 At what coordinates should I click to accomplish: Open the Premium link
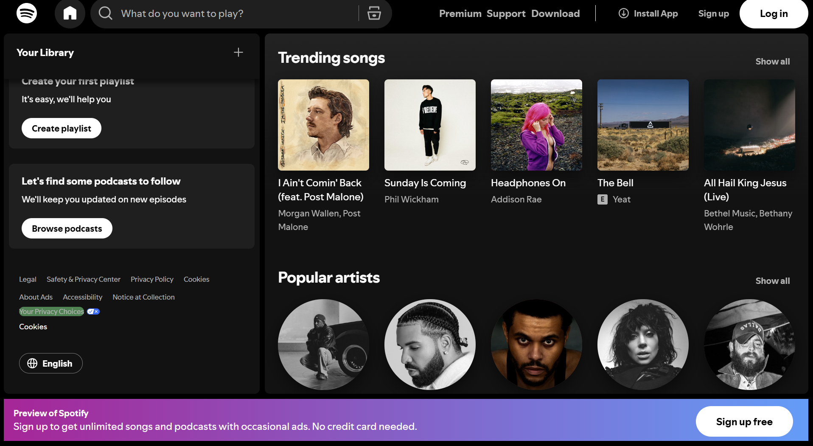(460, 14)
